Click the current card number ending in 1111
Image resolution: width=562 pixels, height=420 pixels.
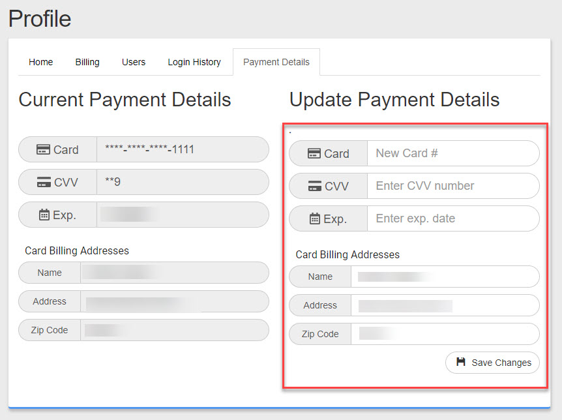click(x=150, y=150)
